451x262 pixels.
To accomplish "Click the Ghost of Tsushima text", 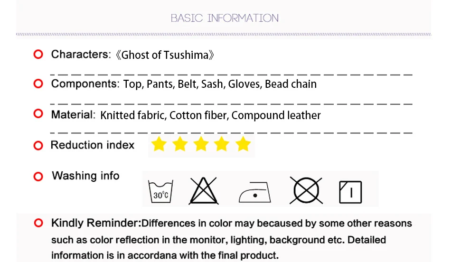I will [165, 55].
